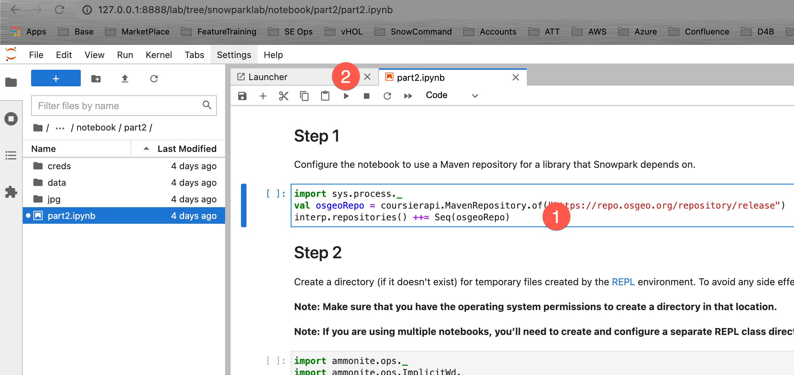Open the REPL hyperlink in Step 2
The image size is (794, 375).
623,282
